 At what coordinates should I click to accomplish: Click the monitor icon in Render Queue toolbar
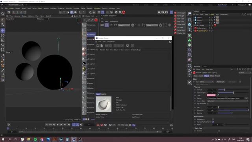click(128, 46)
